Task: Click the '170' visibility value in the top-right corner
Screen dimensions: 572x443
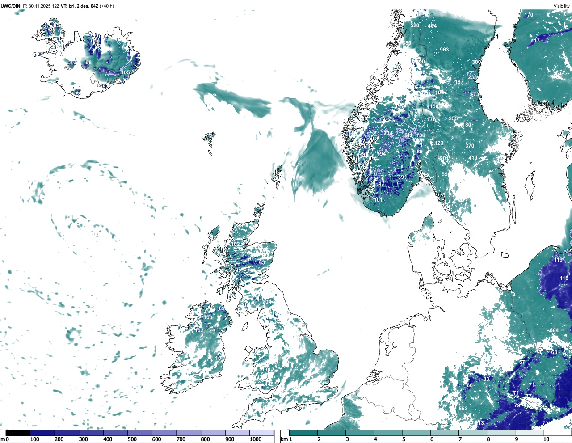Action: tap(529, 15)
